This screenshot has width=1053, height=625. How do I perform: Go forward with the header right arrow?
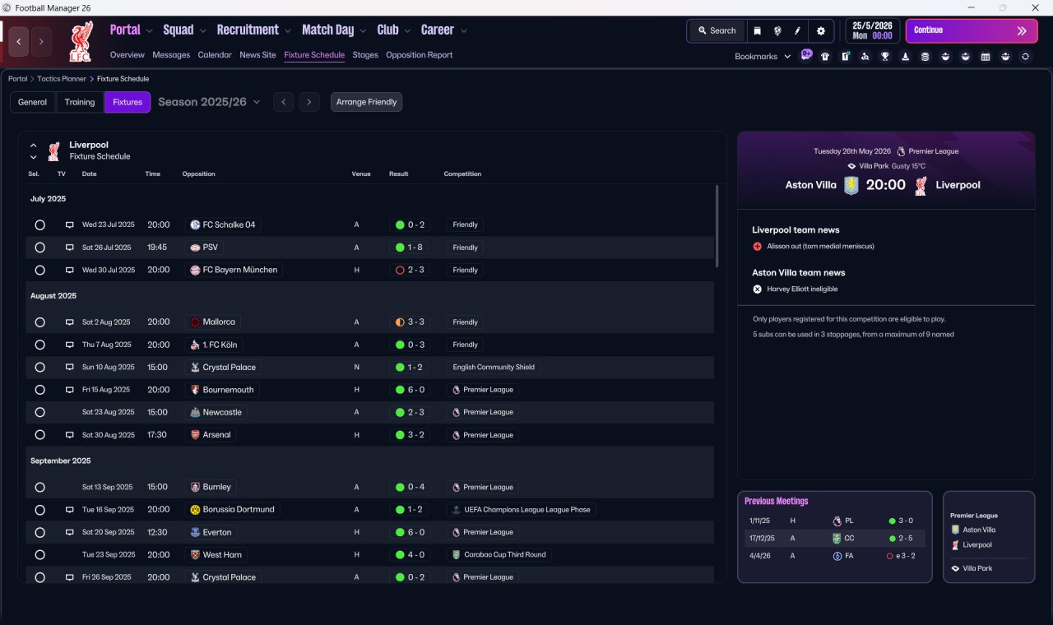41,41
